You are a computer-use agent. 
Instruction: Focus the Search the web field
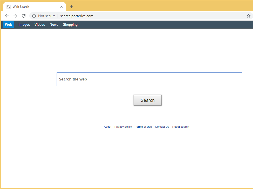(149, 79)
